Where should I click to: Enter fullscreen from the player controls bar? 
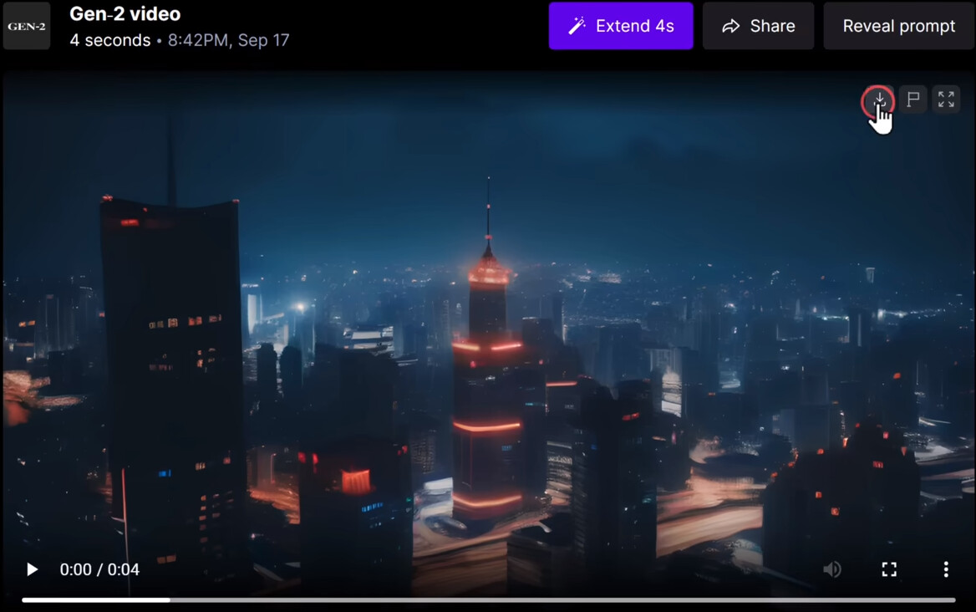click(x=889, y=569)
